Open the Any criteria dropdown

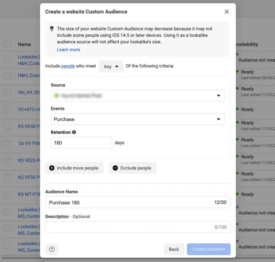point(111,66)
